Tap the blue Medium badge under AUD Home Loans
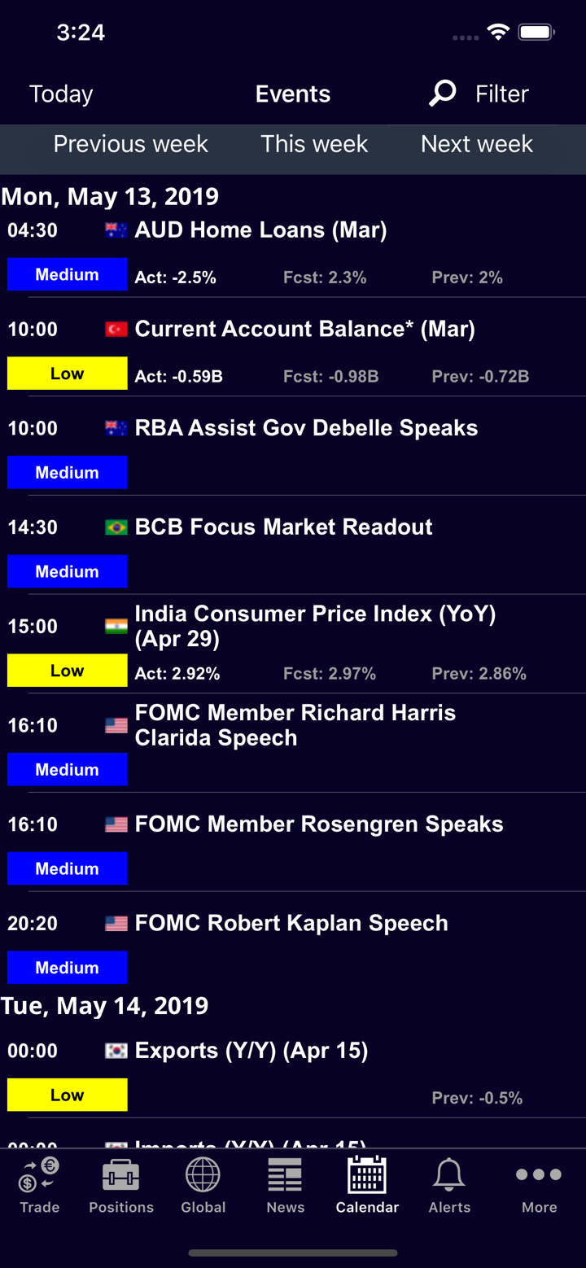Viewport: 586px width, 1268px height. click(x=68, y=275)
